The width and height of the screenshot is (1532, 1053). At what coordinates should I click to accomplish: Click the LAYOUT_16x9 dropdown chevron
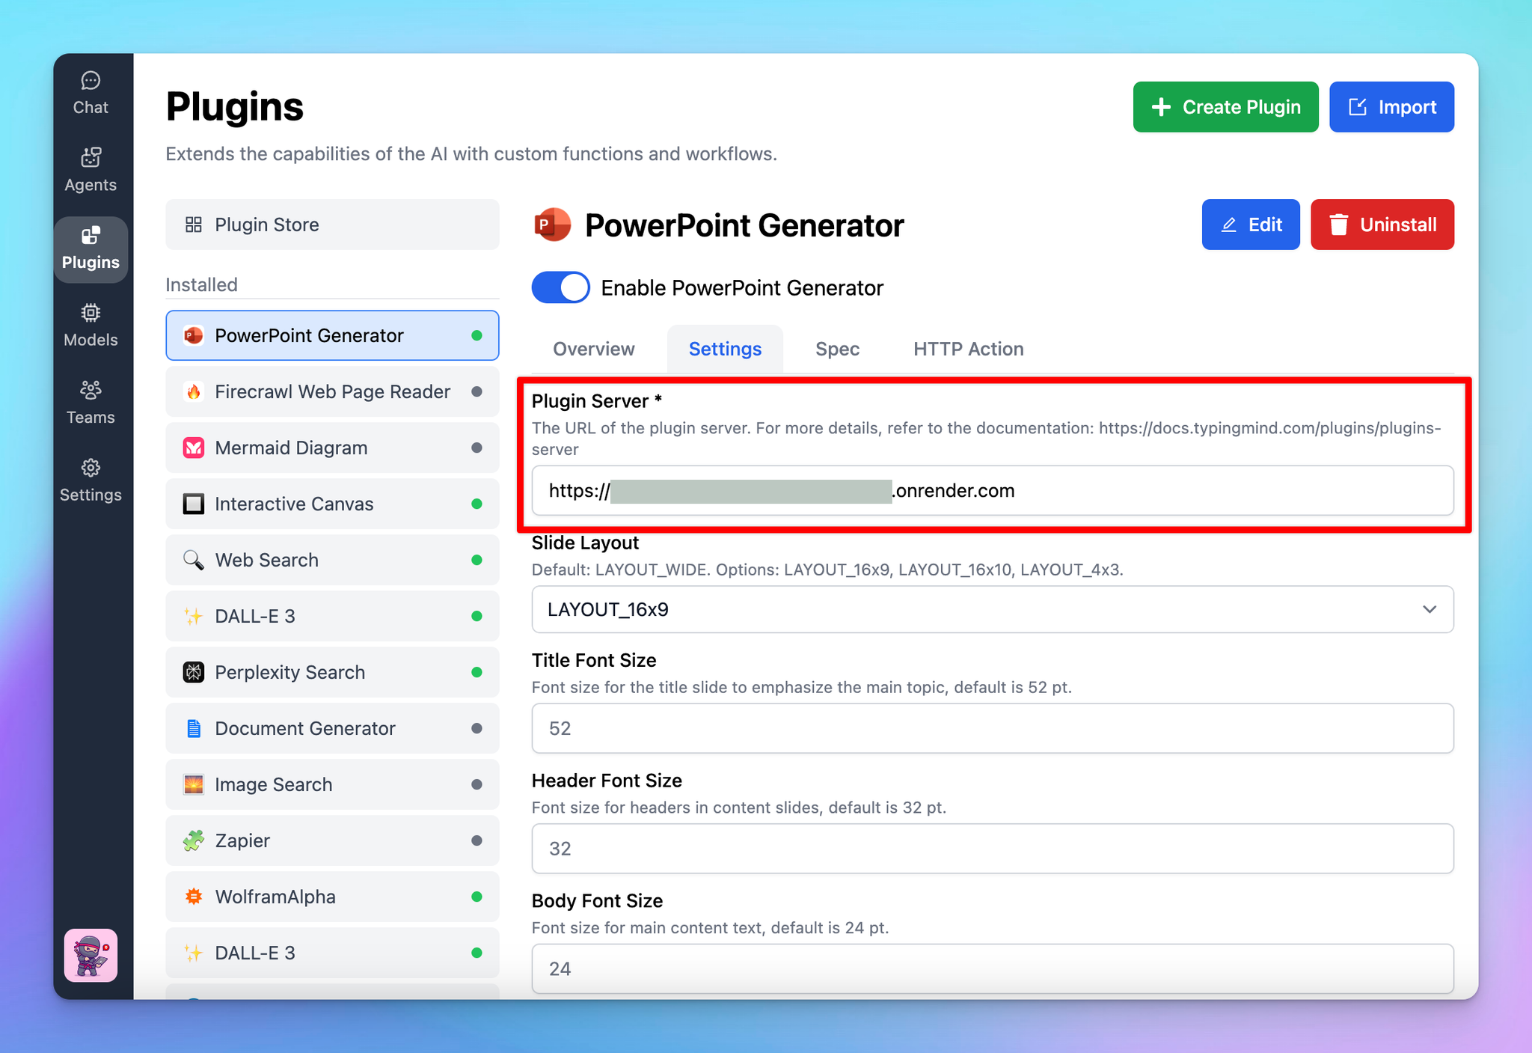pyautogui.click(x=1429, y=609)
